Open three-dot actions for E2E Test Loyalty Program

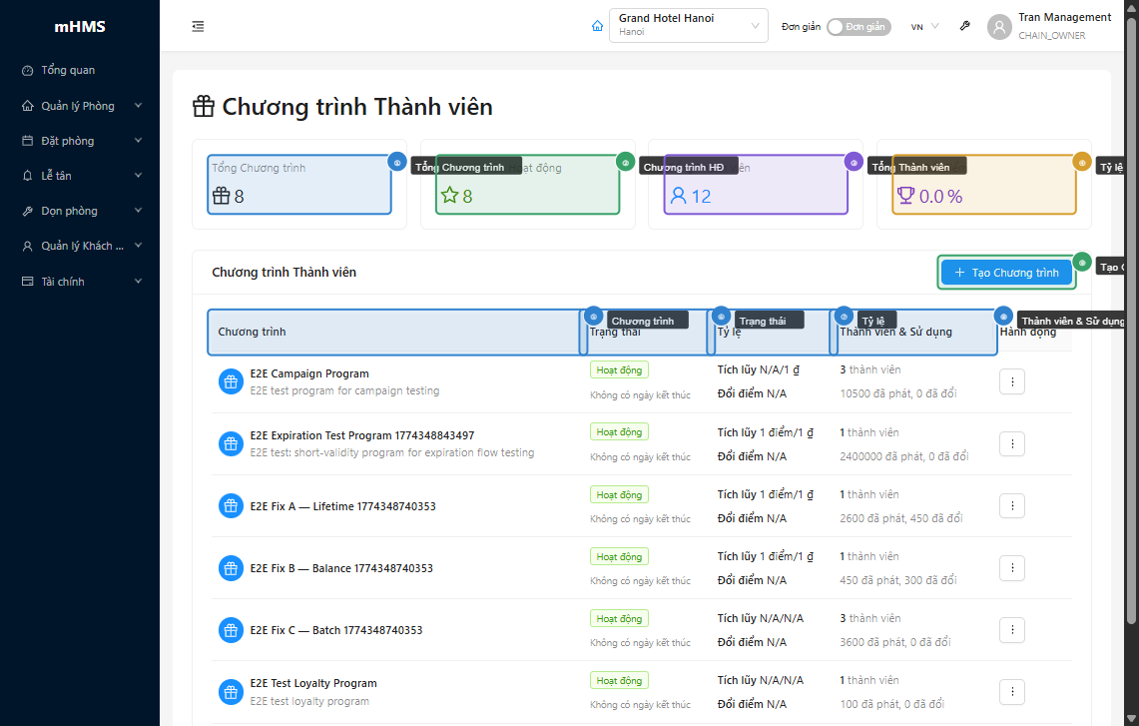pos(1011,691)
